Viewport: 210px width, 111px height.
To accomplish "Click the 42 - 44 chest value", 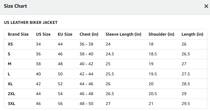I will (86, 74).
